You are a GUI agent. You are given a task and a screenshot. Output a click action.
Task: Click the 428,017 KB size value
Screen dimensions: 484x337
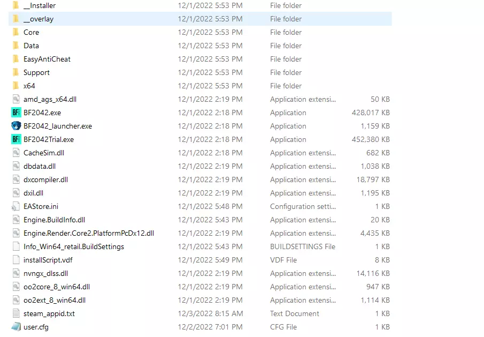pyautogui.click(x=371, y=113)
